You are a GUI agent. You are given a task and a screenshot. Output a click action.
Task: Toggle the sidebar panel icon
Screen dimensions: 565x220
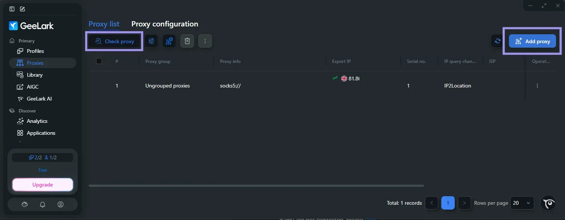12,9
